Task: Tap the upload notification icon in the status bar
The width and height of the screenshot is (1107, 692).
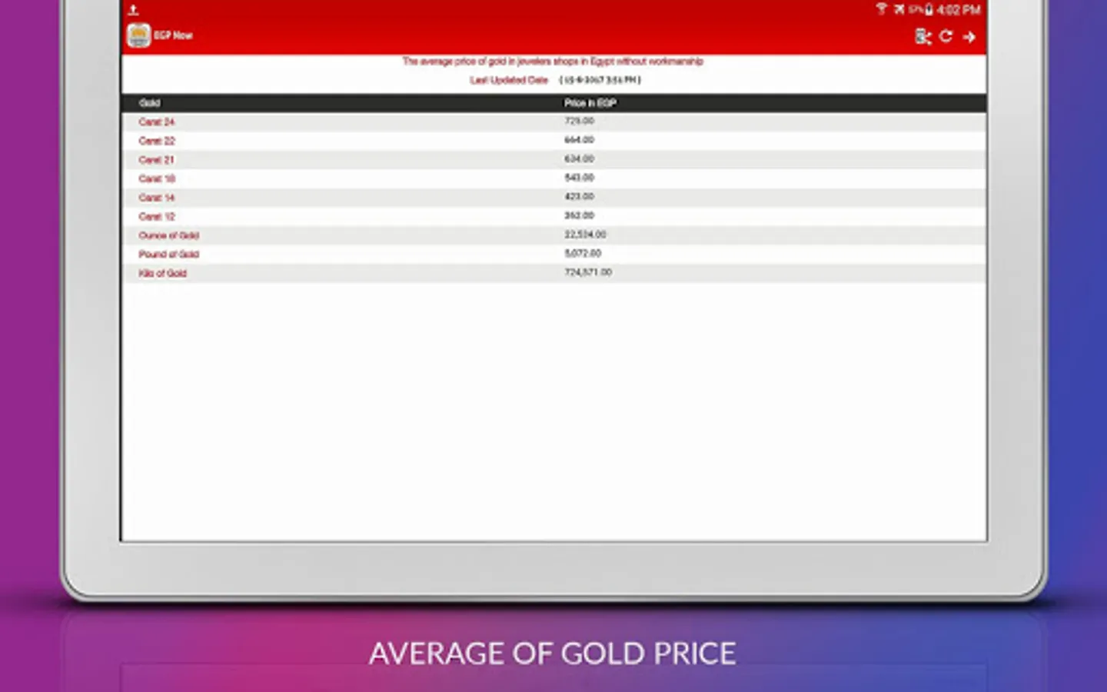Action: coord(133,10)
